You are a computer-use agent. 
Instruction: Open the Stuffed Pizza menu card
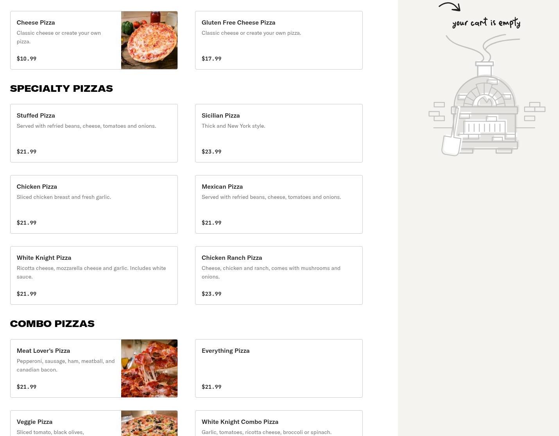(94, 133)
